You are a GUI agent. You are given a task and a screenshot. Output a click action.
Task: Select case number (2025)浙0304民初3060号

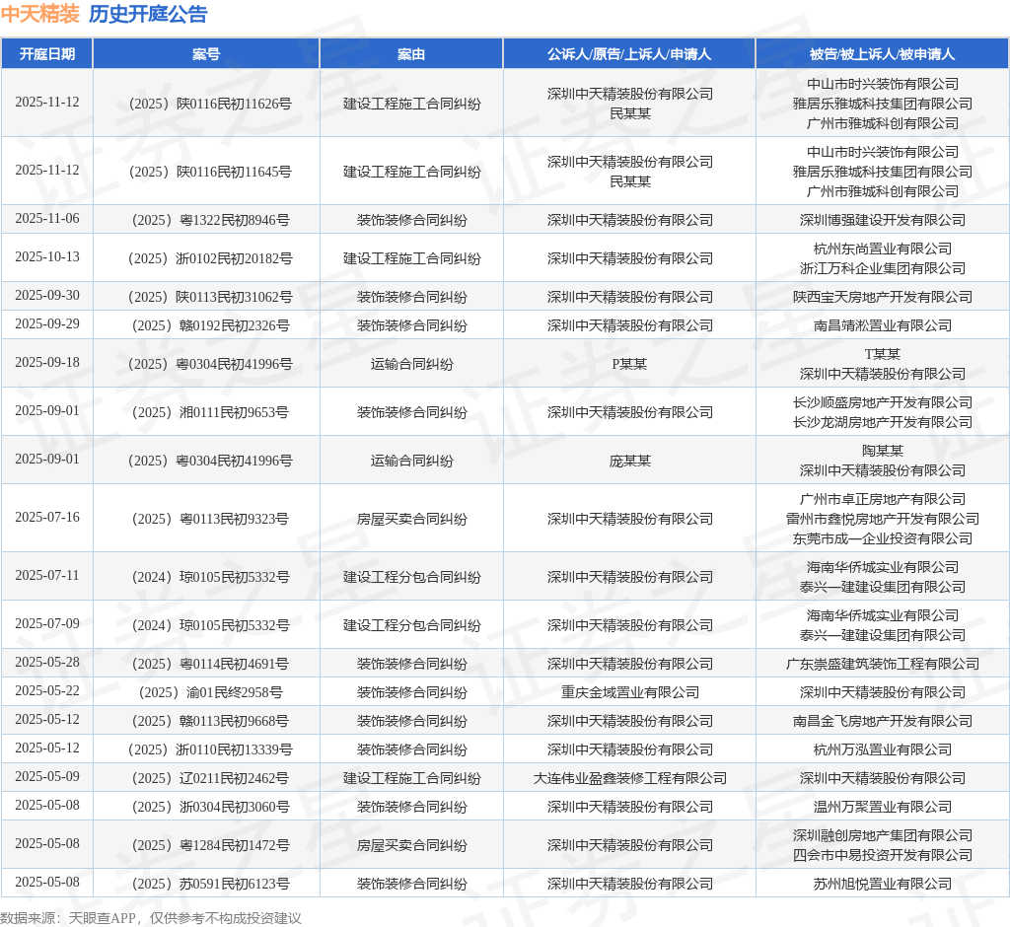(210, 807)
